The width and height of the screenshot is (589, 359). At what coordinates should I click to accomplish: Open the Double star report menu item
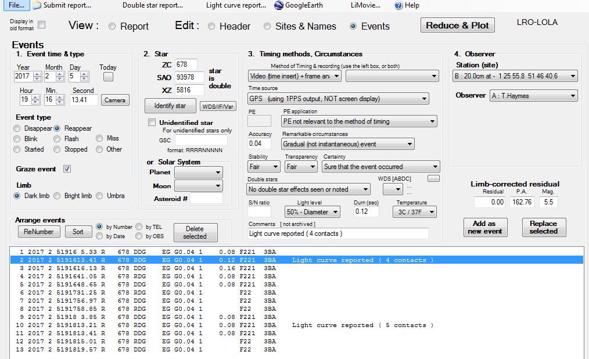point(152,5)
